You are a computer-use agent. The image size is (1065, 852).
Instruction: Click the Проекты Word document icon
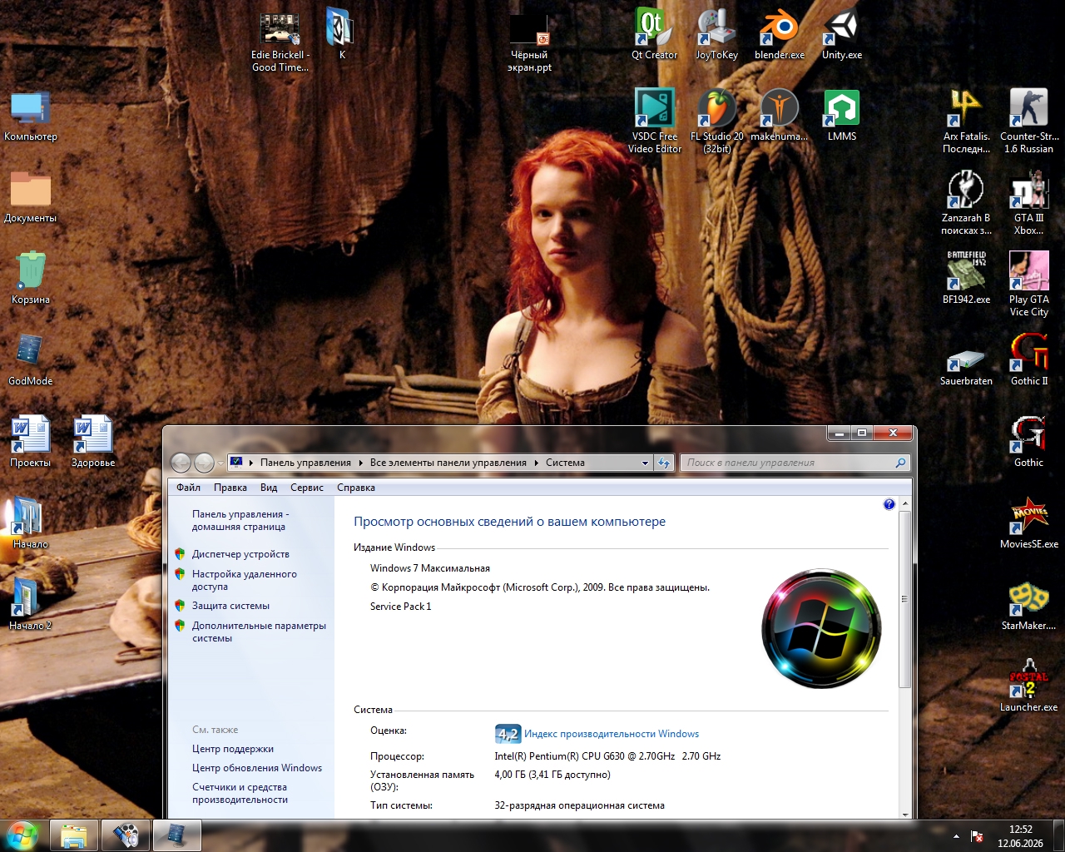point(31,441)
